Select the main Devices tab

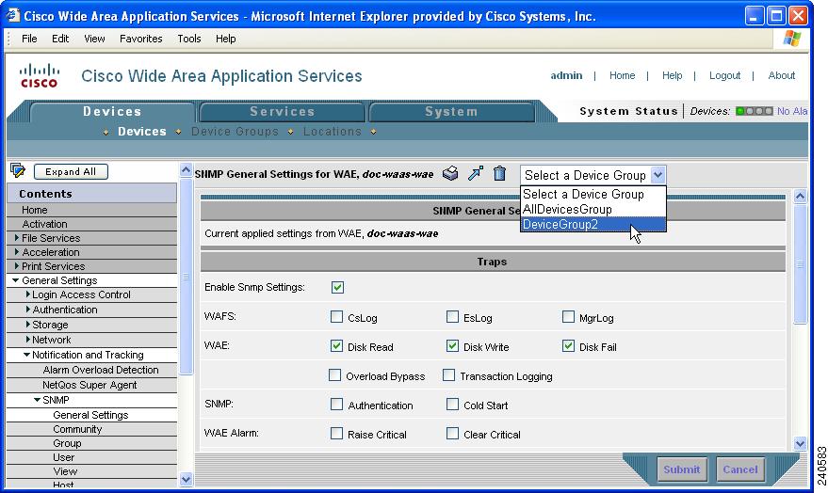click(x=112, y=111)
